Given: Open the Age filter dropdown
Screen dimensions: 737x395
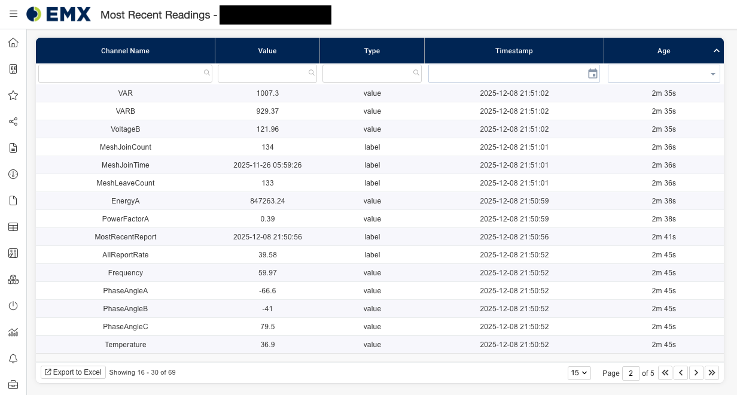Looking at the screenshot, I should pos(712,74).
